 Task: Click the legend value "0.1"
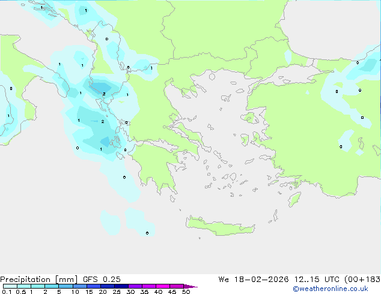(7, 292)
